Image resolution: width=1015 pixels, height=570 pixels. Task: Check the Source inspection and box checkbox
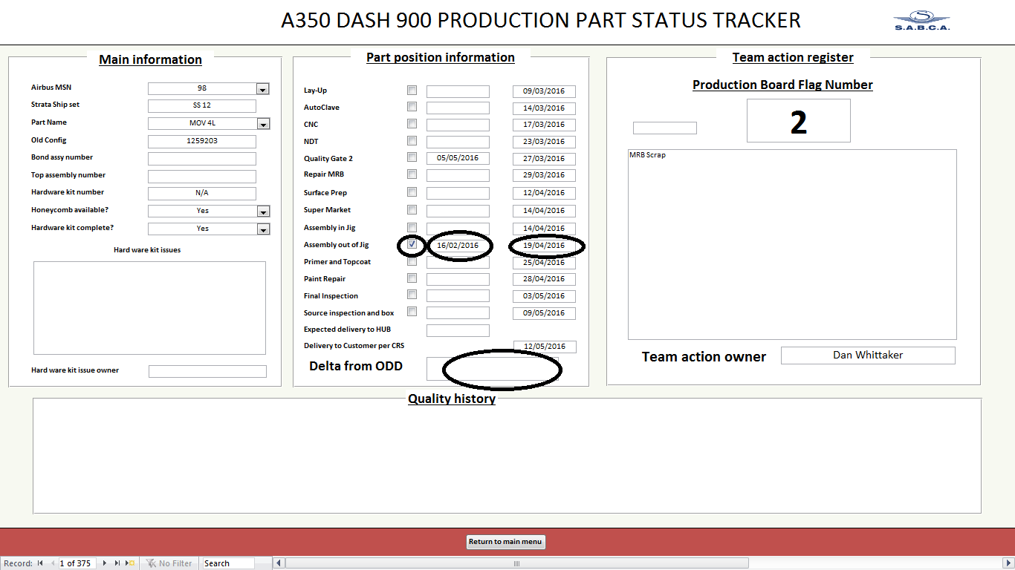click(412, 312)
